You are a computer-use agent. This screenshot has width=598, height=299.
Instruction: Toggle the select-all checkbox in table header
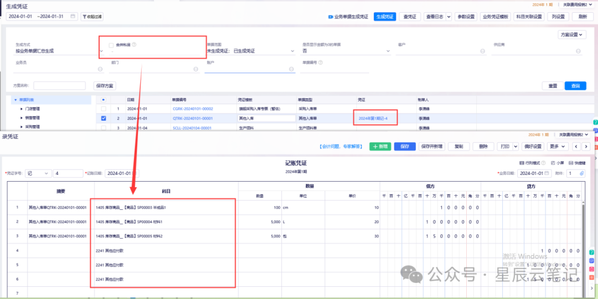pos(104,100)
